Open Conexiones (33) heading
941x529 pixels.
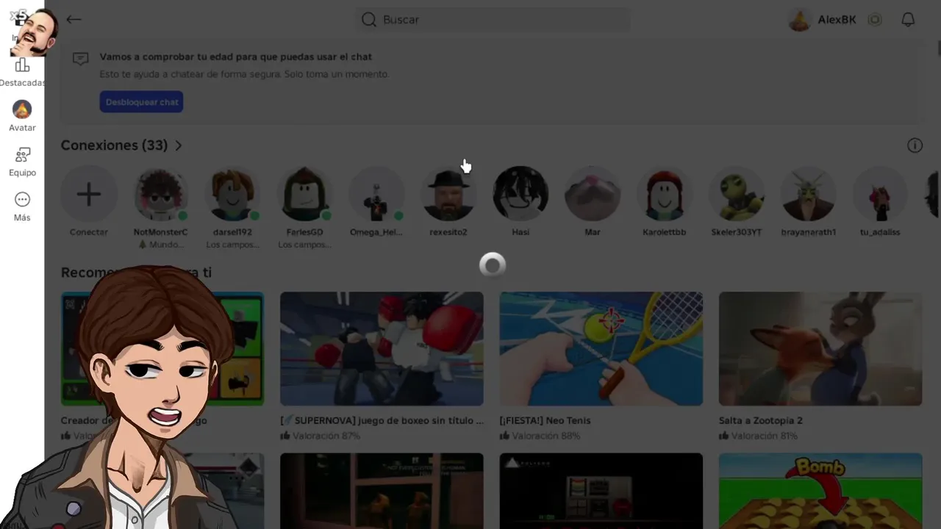click(x=114, y=145)
